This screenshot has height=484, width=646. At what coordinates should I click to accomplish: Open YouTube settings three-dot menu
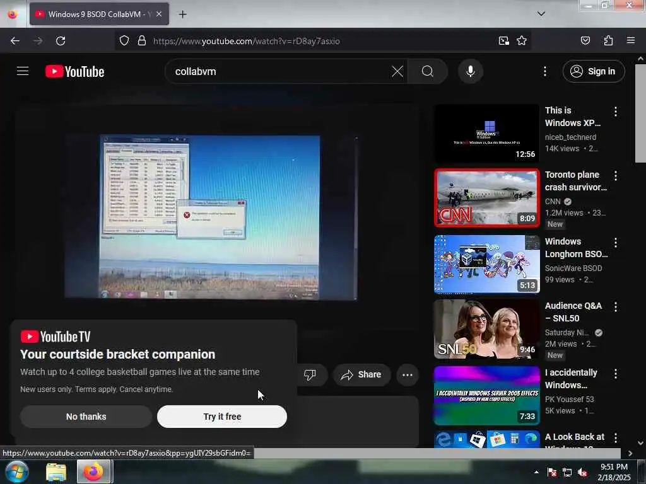pyautogui.click(x=544, y=71)
